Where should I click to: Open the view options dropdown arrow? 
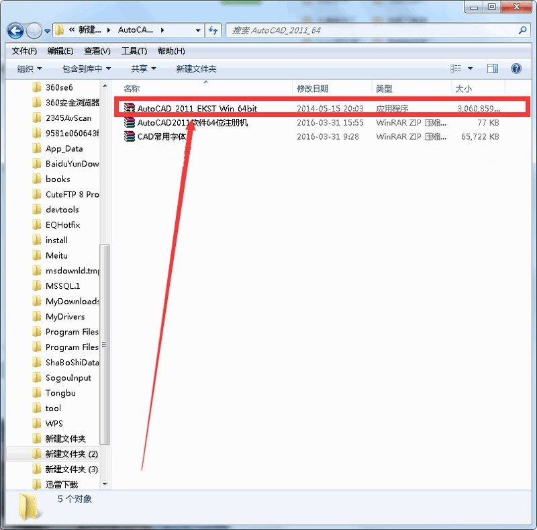point(470,69)
